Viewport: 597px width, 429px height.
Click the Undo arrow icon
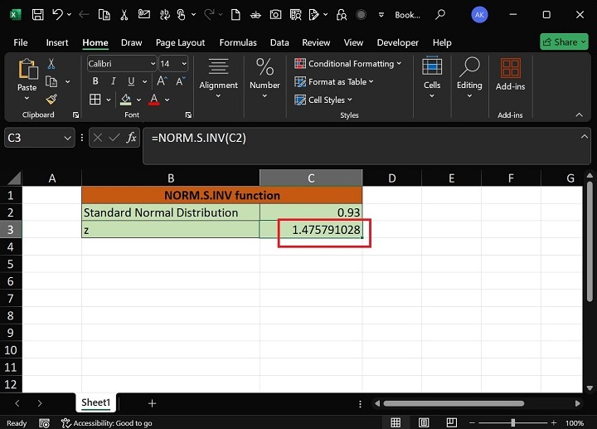click(57, 14)
